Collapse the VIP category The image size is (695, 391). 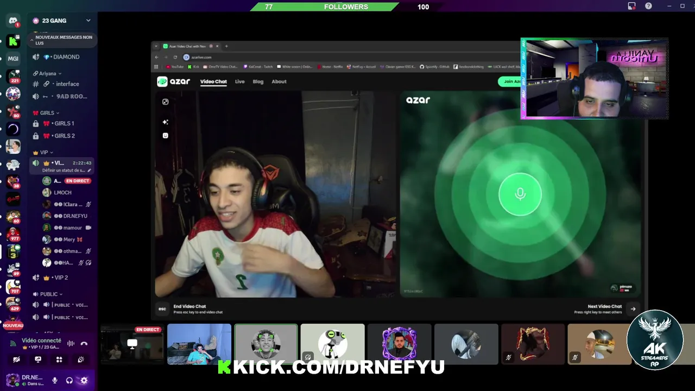click(x=43, y=153)
